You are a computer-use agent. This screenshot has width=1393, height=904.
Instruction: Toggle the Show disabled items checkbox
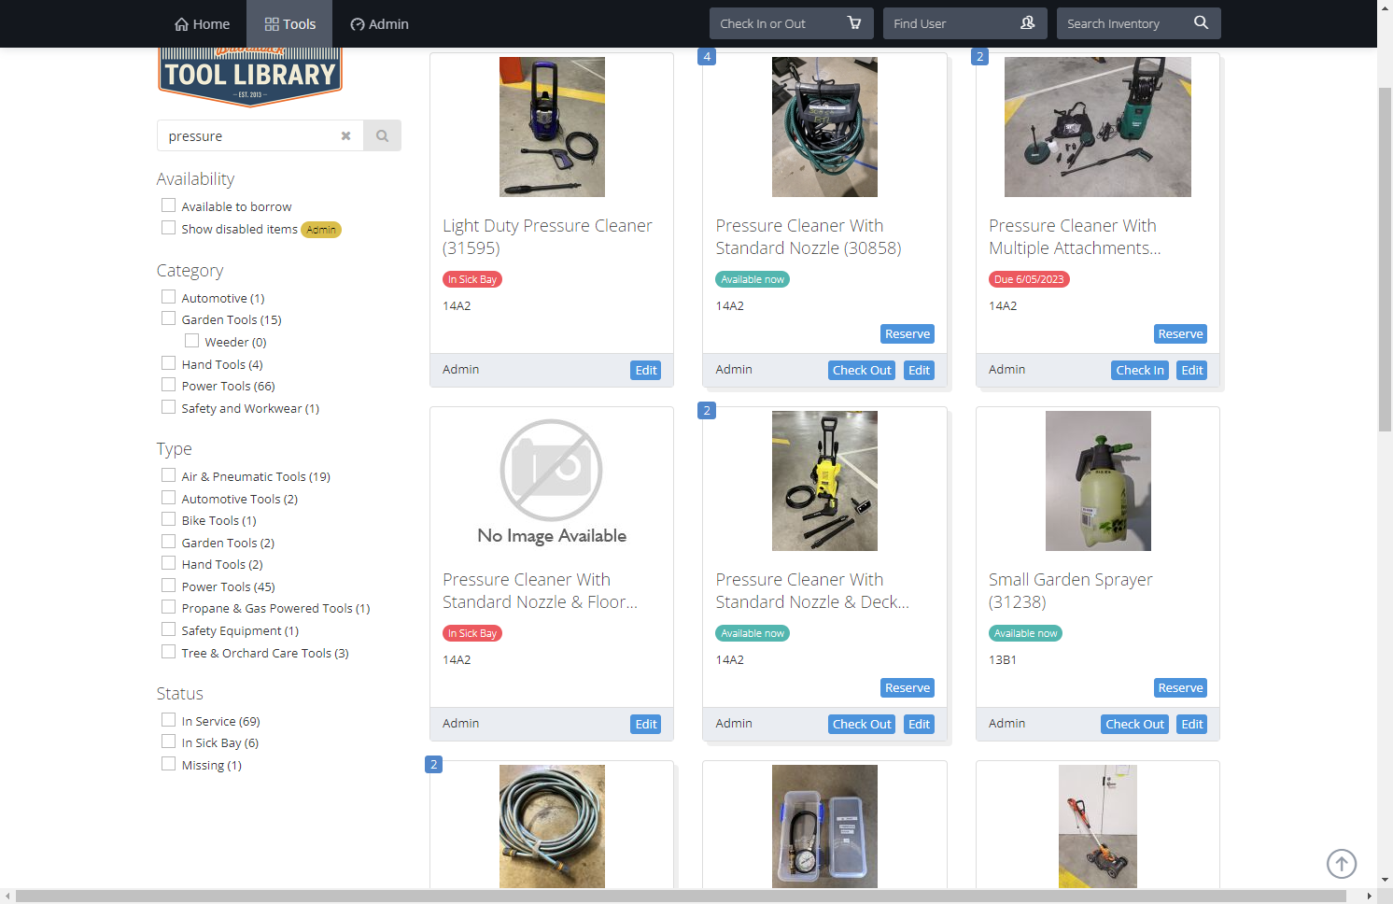[x=168, y=228]
